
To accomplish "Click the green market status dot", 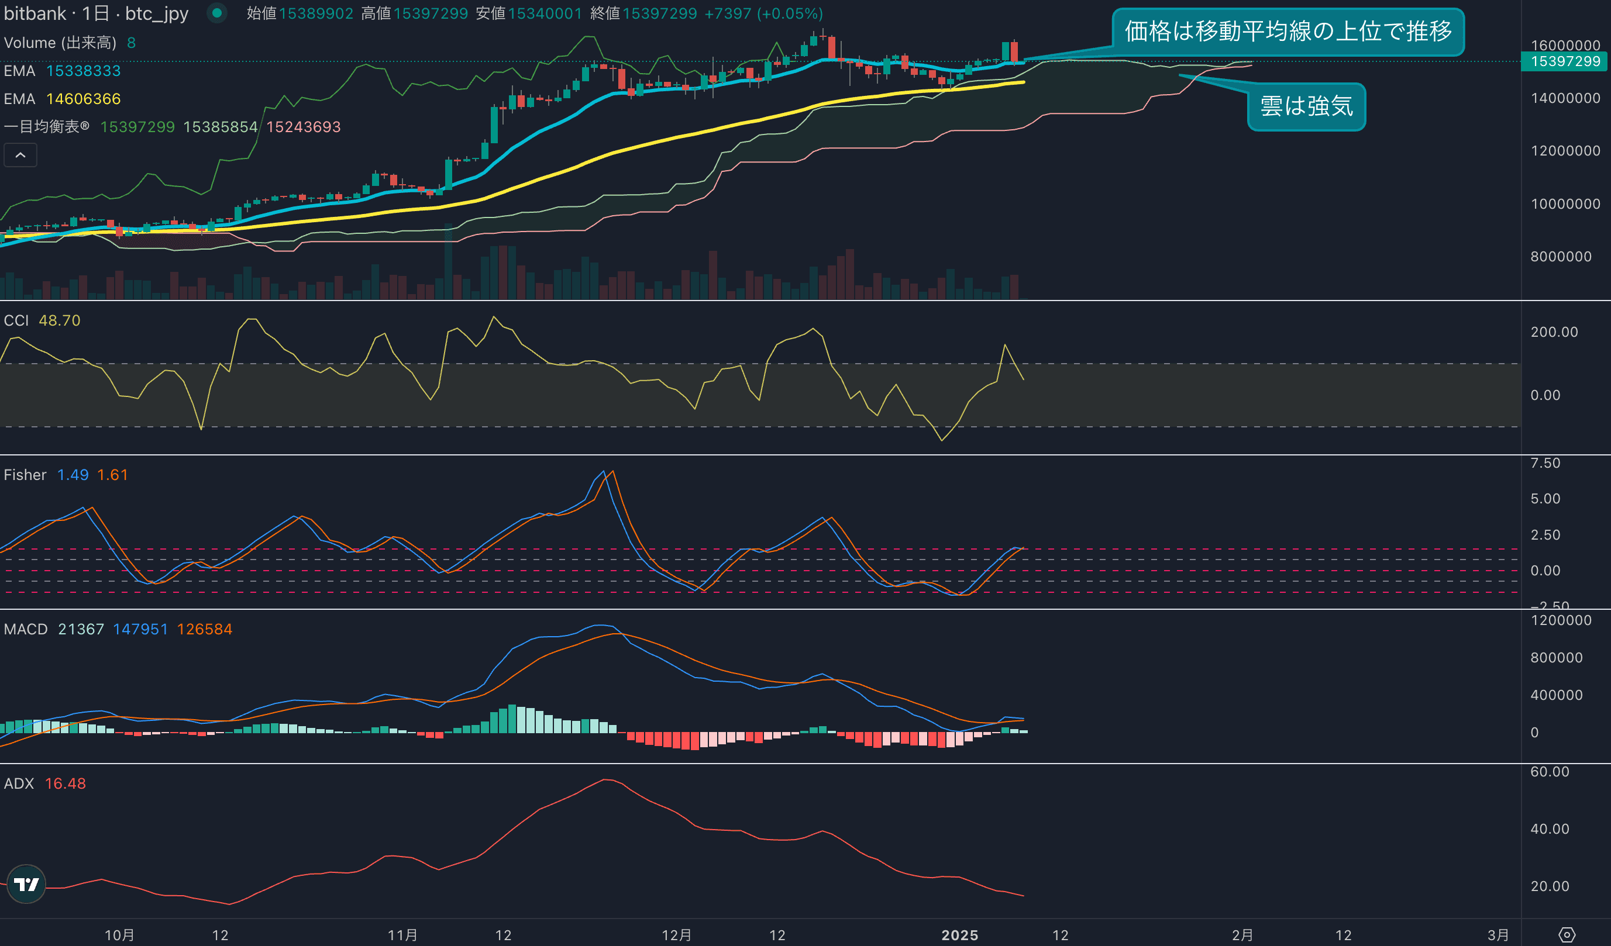I will pos(216,13).
